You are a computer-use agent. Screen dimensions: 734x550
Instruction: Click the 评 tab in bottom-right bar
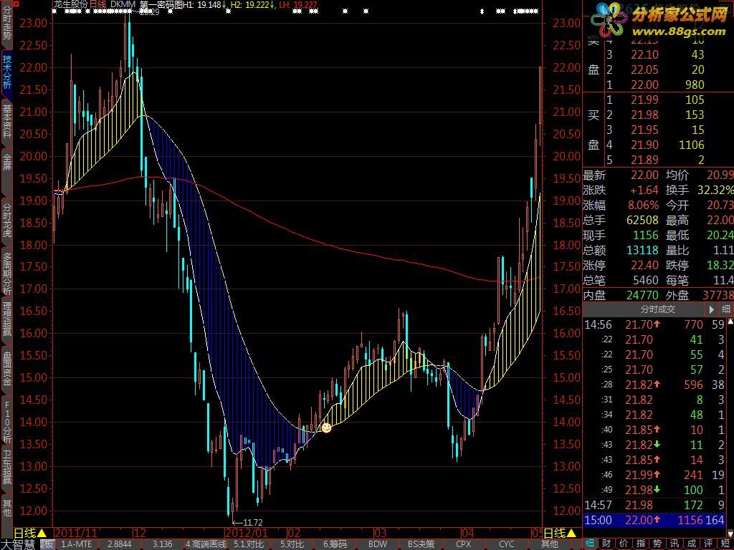[x=708, y=544]
